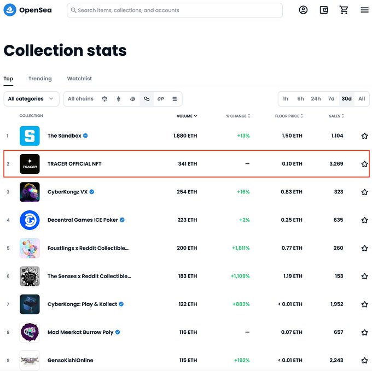Viewport: 372px width, 371px height.
Task: Star Mad Meerkat Burrow Poly
Action: pyautogui.click(x=364, y=332)
